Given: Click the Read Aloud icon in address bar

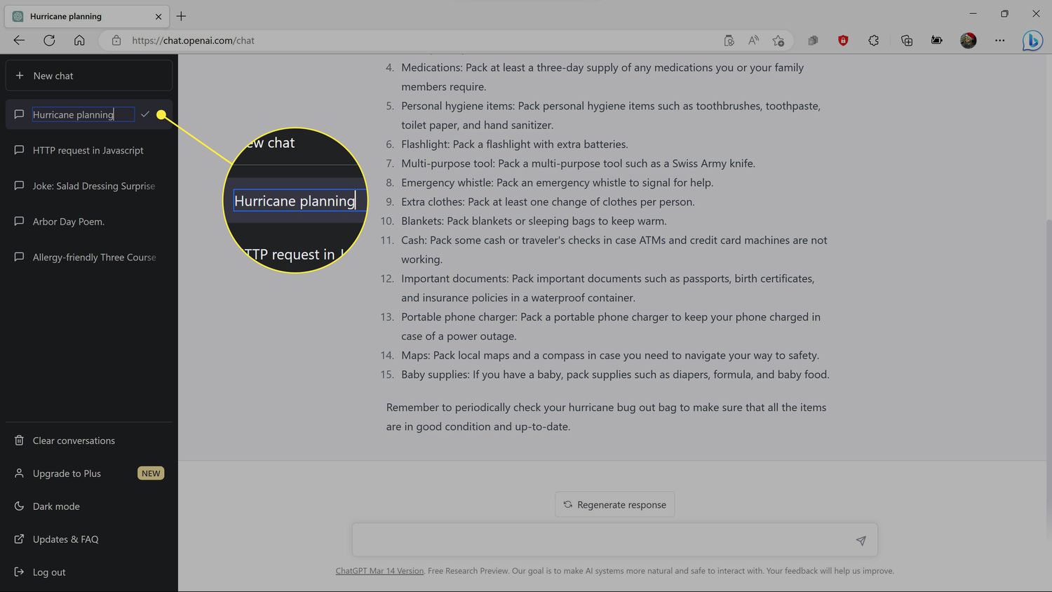Looking at the screenshot, I should [x=753, y=41].
